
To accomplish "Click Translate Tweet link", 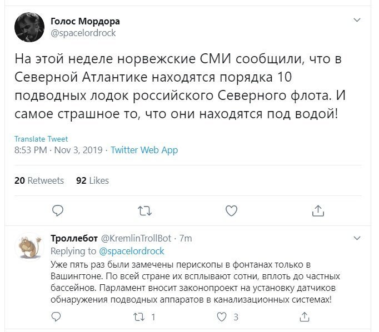I will pyautogui.click(x=41, y=139).
